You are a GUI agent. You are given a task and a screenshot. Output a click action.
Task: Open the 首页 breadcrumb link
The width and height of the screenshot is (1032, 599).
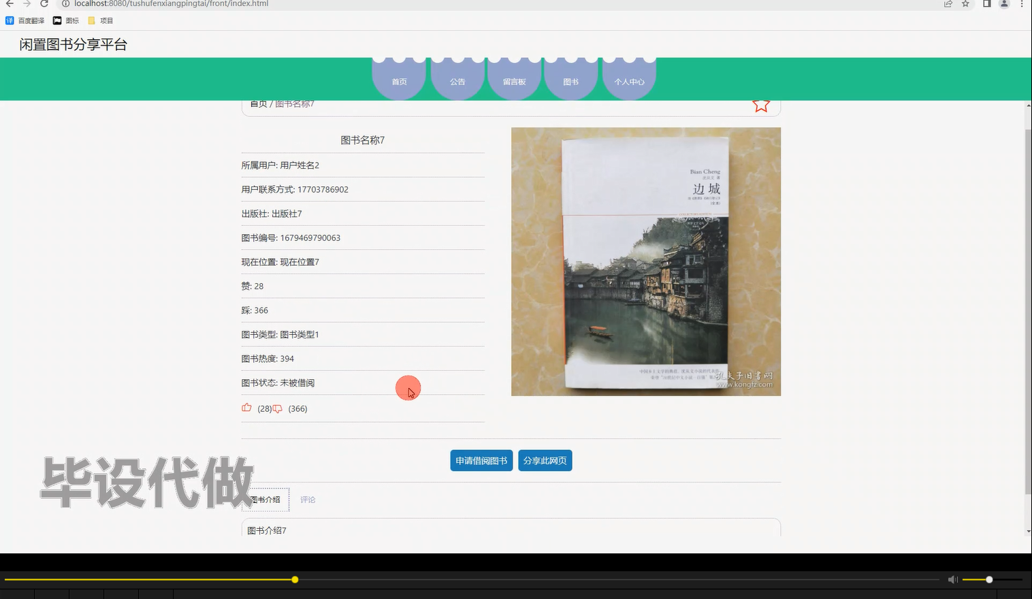tap(259, 103)
